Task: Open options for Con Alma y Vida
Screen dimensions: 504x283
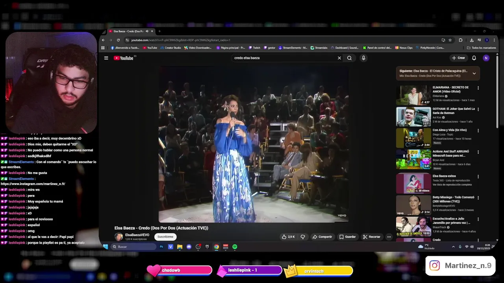Action: [x=478, y=130]
